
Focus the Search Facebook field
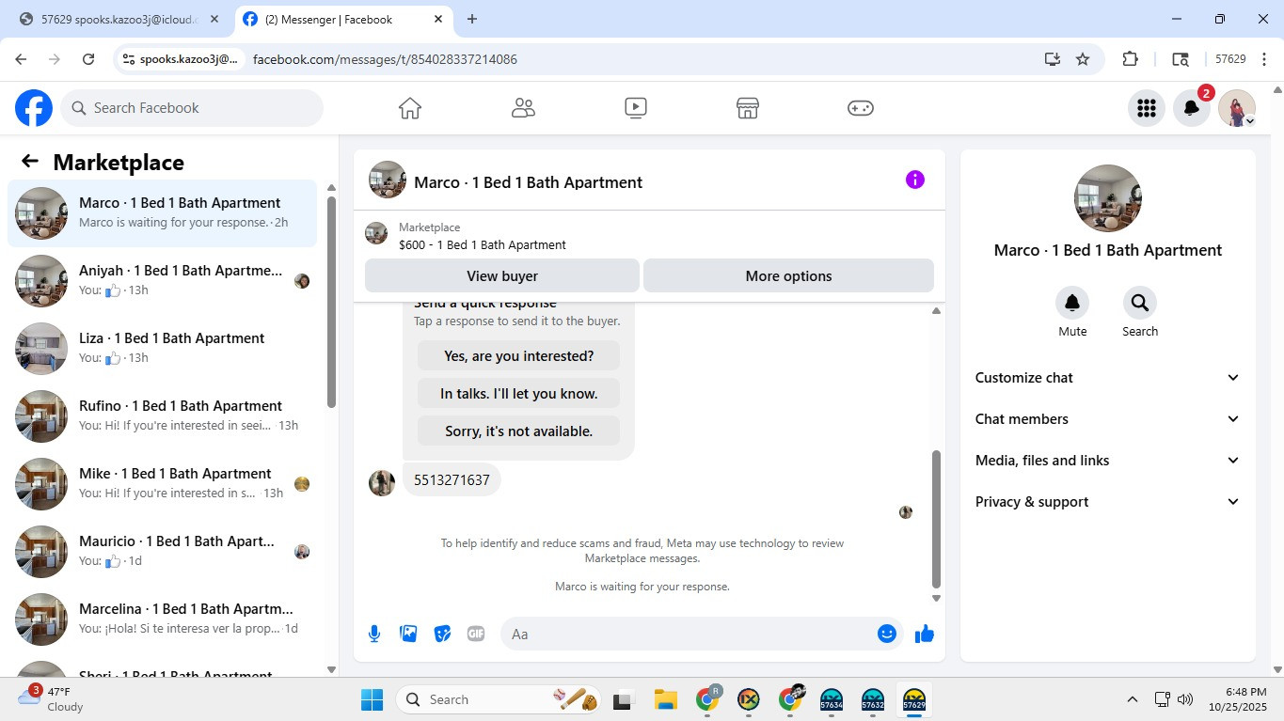192,108
